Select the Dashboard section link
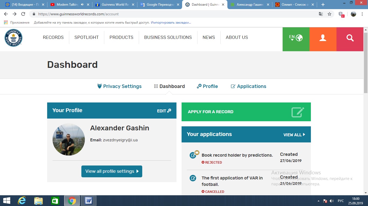Image resolution: width=368 pixels, height=206 pixels. (169, 86)
